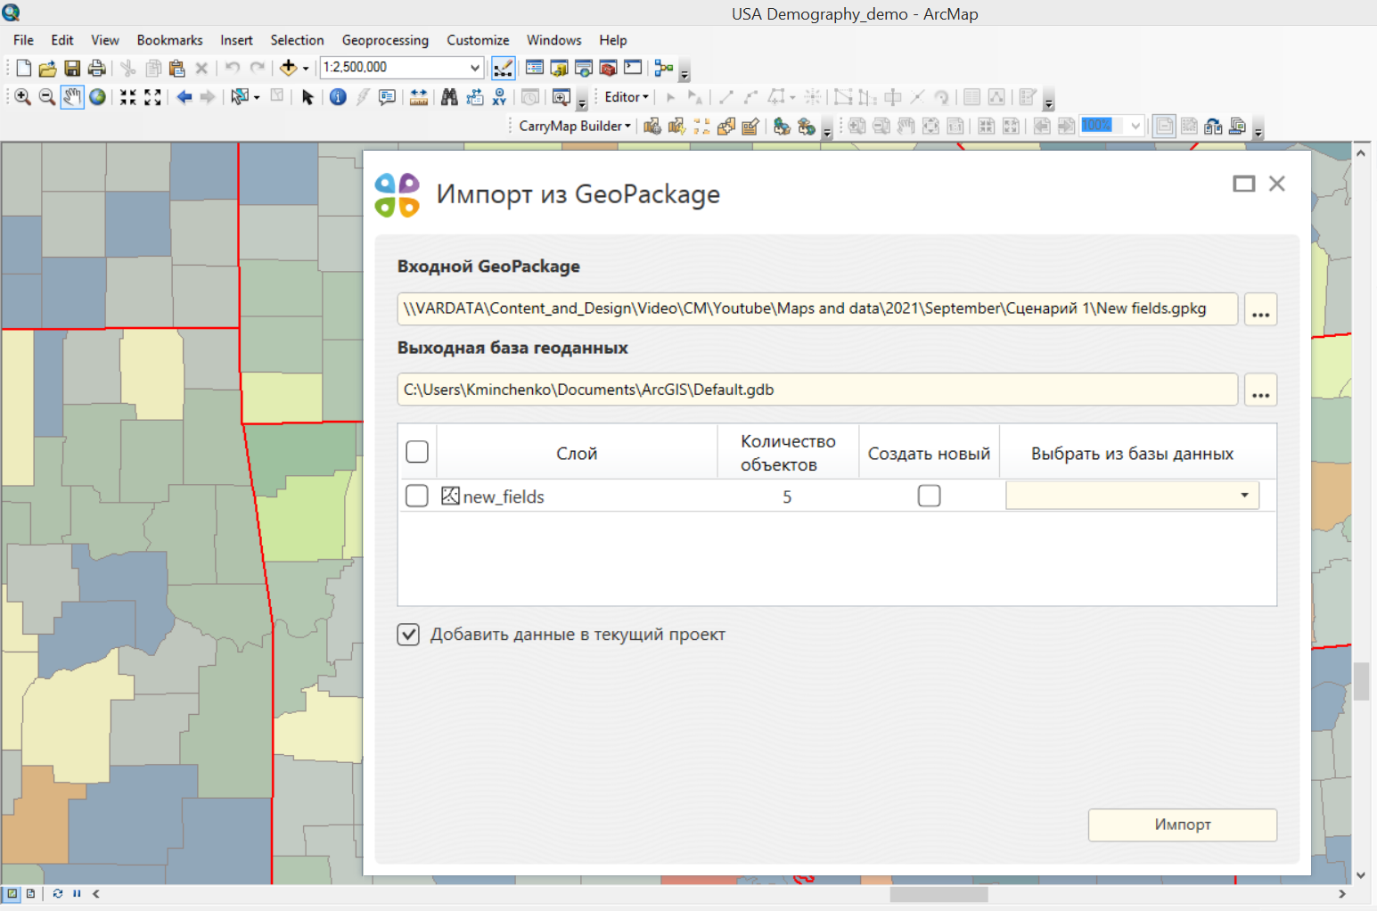Expand the map scale dropdown
The image size is (1377, 911).
coord(475,68)
